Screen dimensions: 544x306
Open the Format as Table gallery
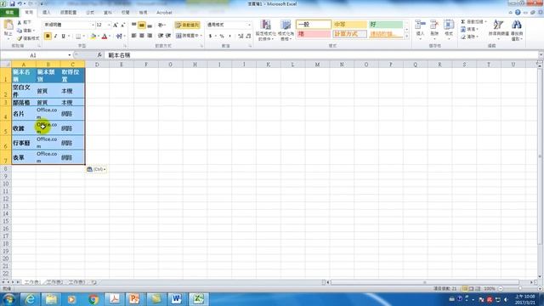pyautogui.click(x=286, y=31)
